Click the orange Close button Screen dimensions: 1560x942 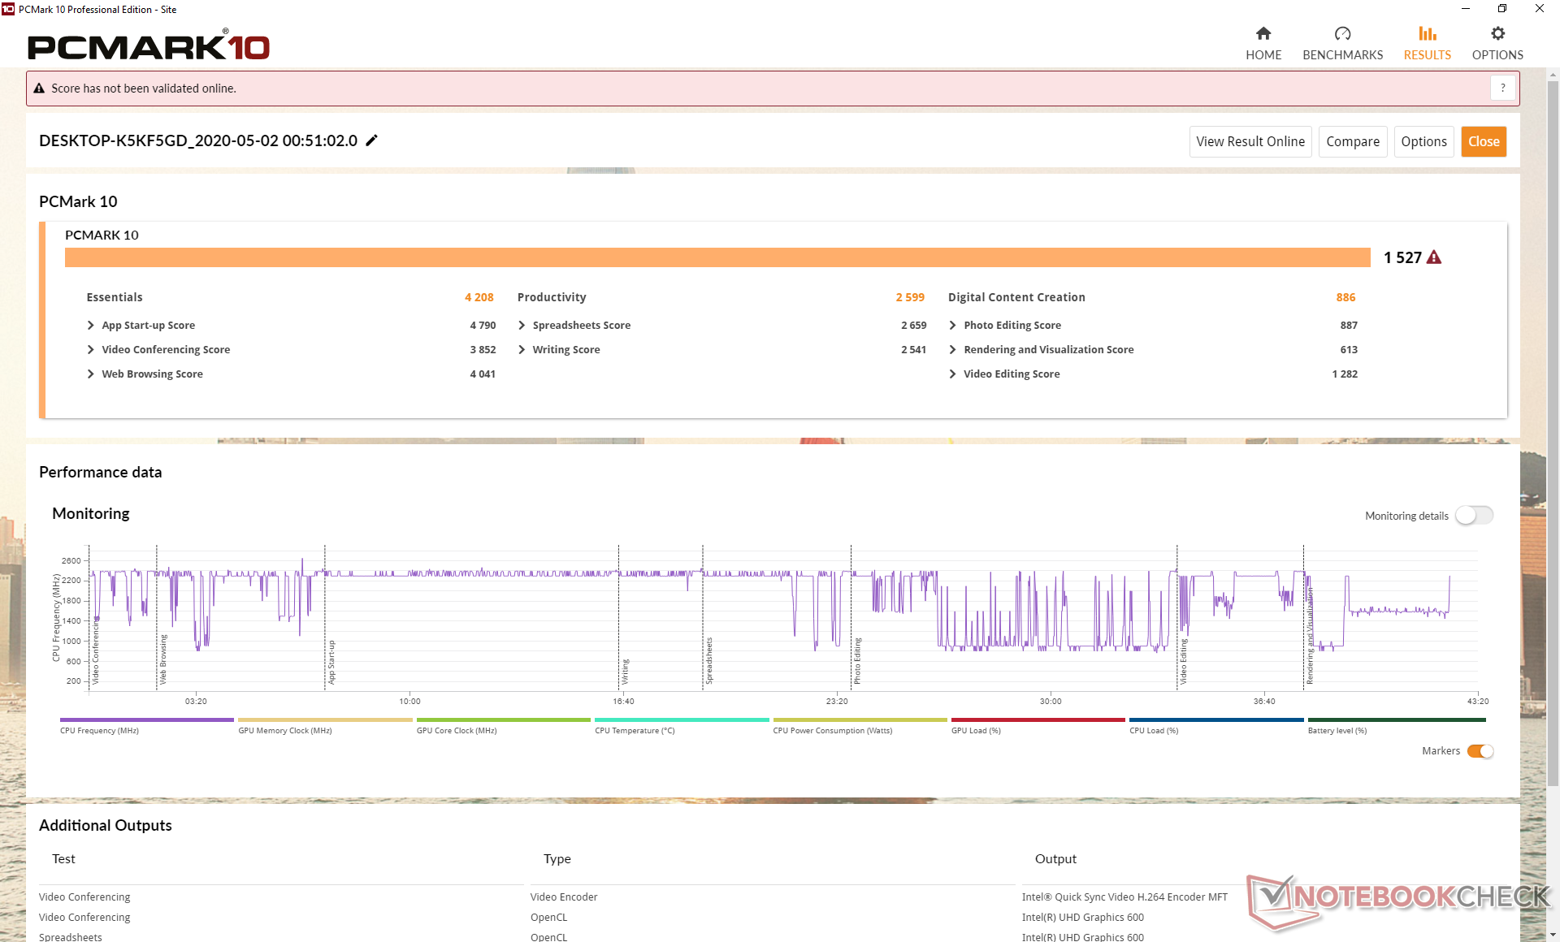click(1483, 141)
